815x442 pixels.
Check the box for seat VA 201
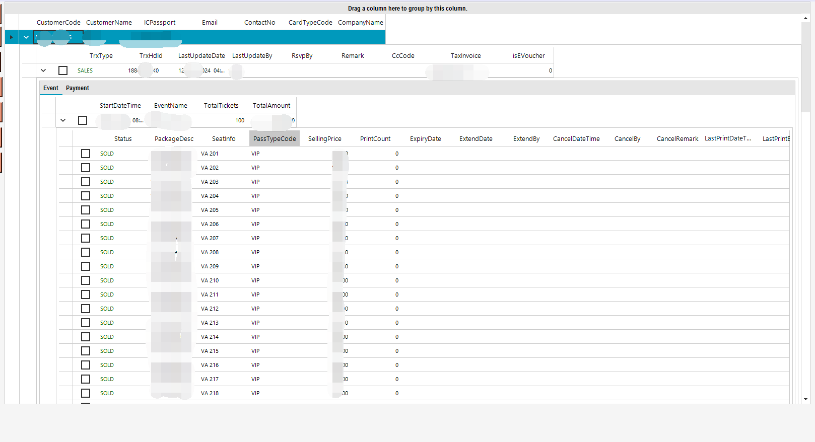click(86, 154)
